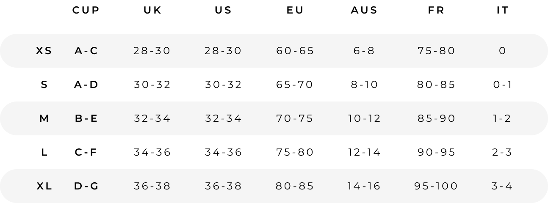548x203 pixels.
Task: Select the XL size row label
Action: 44,186
